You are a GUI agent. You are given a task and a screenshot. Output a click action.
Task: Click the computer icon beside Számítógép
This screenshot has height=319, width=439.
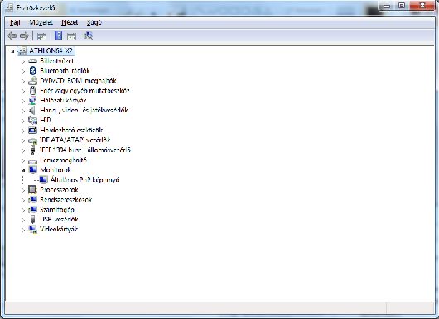click(x=33, y=210)
